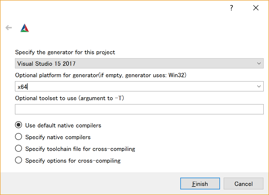
Task: Choose Specify native compilers option
Action: pyautogui.click(x=18, y=137)
